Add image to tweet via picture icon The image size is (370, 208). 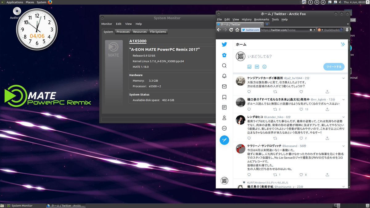pyautogui.click(x=249, y=67)
